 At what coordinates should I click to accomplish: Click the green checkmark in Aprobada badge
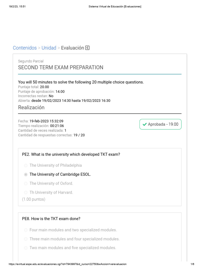click(x=144, y=124)
